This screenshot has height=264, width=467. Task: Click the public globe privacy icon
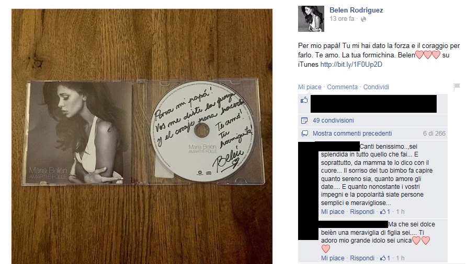click(x=363, y=19)
